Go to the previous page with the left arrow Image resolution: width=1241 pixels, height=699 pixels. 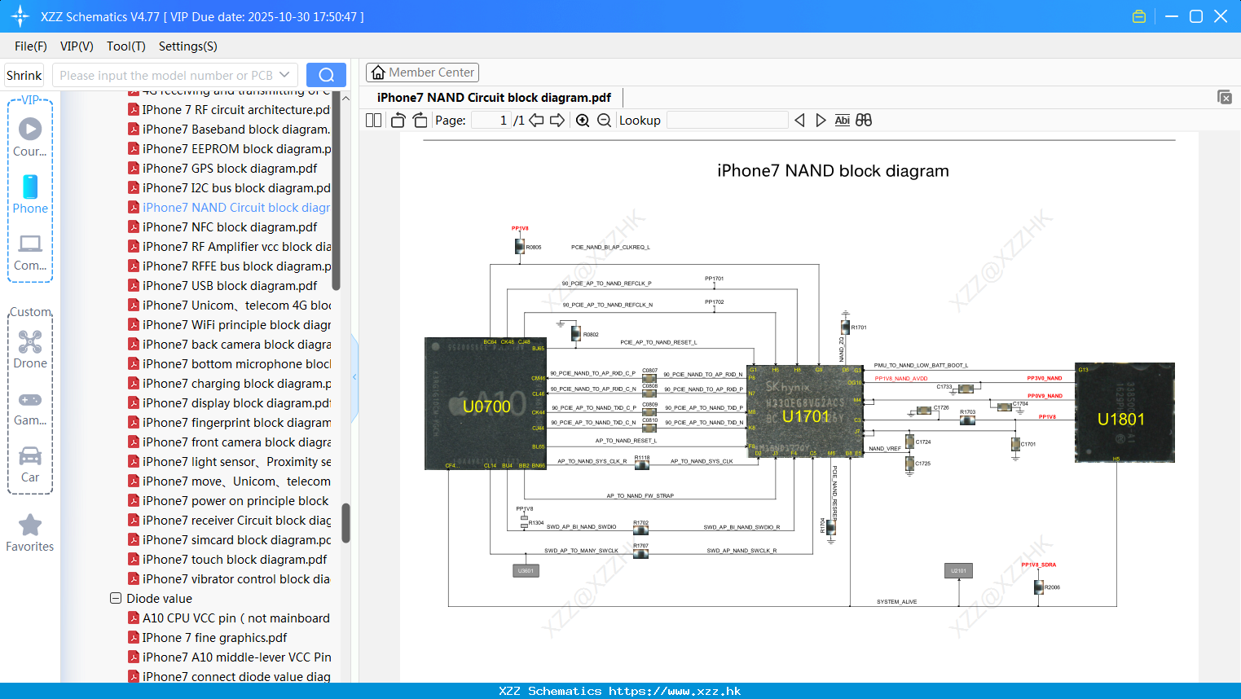[x=536, y=120]
